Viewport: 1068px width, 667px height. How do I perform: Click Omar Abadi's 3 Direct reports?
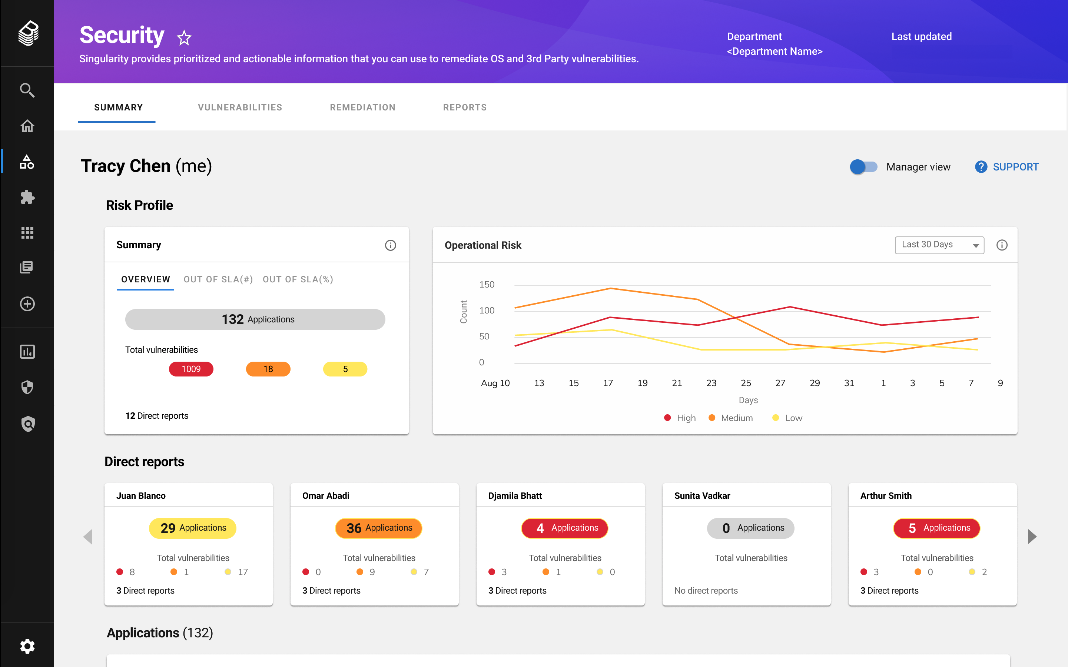click(331, 591)
